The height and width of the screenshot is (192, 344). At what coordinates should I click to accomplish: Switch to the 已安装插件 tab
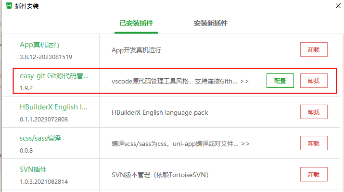coord(136,23)
